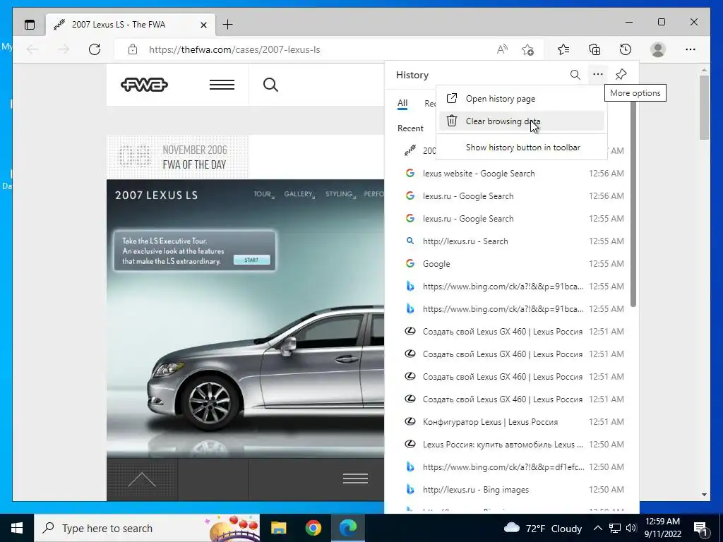723x542 pixels.
Task: Open File Explorer from taskbar
Action: [278, 528]
